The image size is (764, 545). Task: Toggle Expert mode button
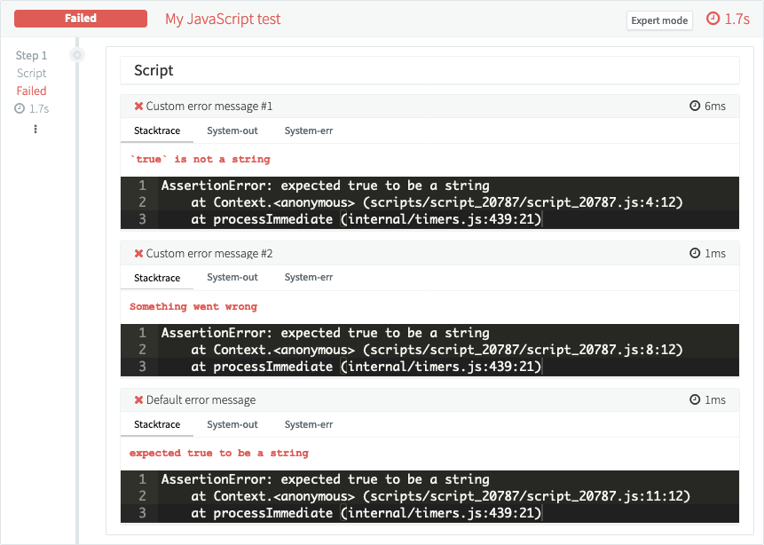point(659,20)
